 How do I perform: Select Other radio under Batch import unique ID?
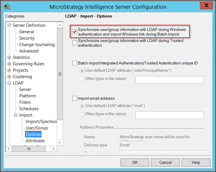[x=82, y=79]
